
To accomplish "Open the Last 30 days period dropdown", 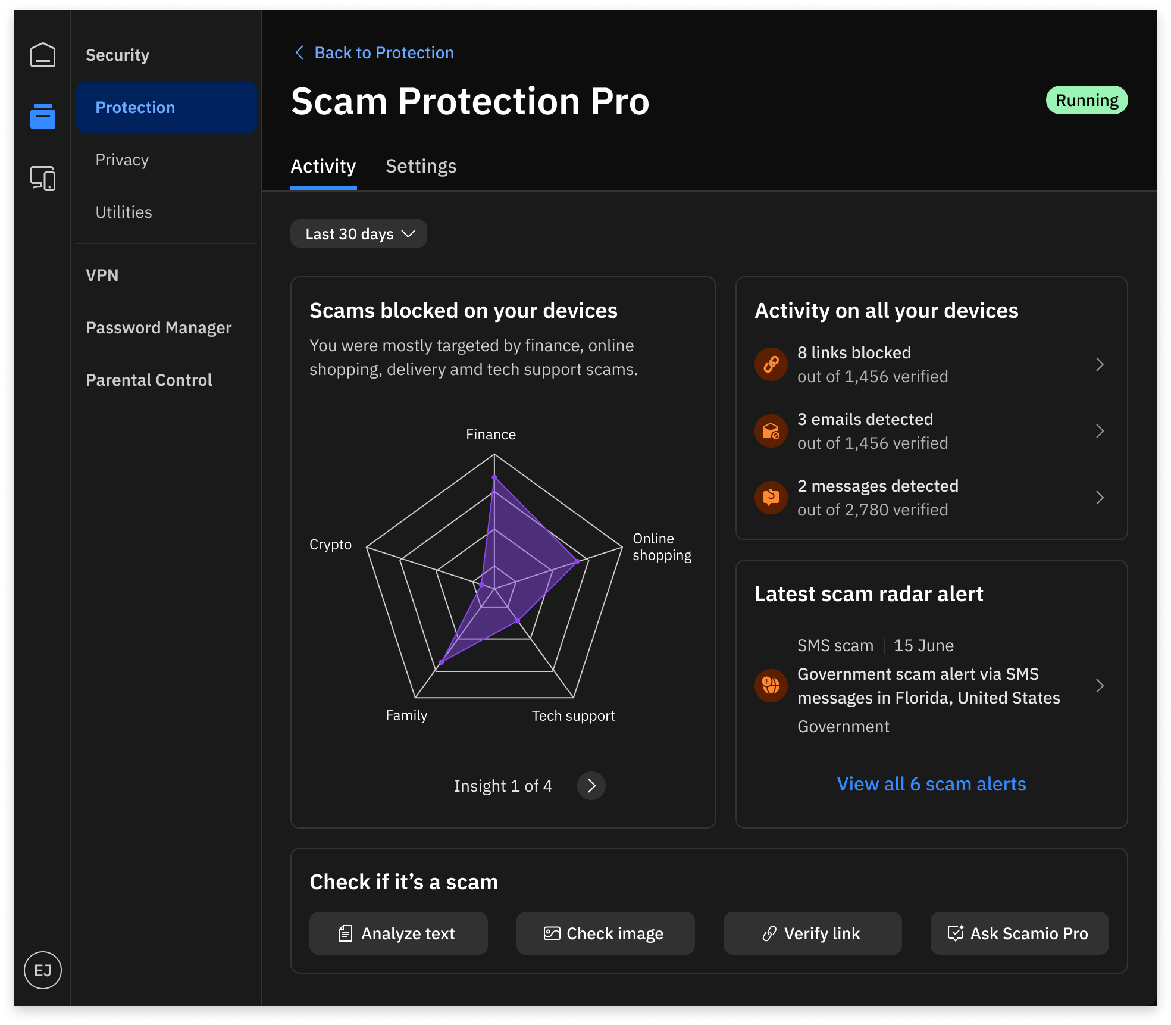I will (x=359, y=233).
